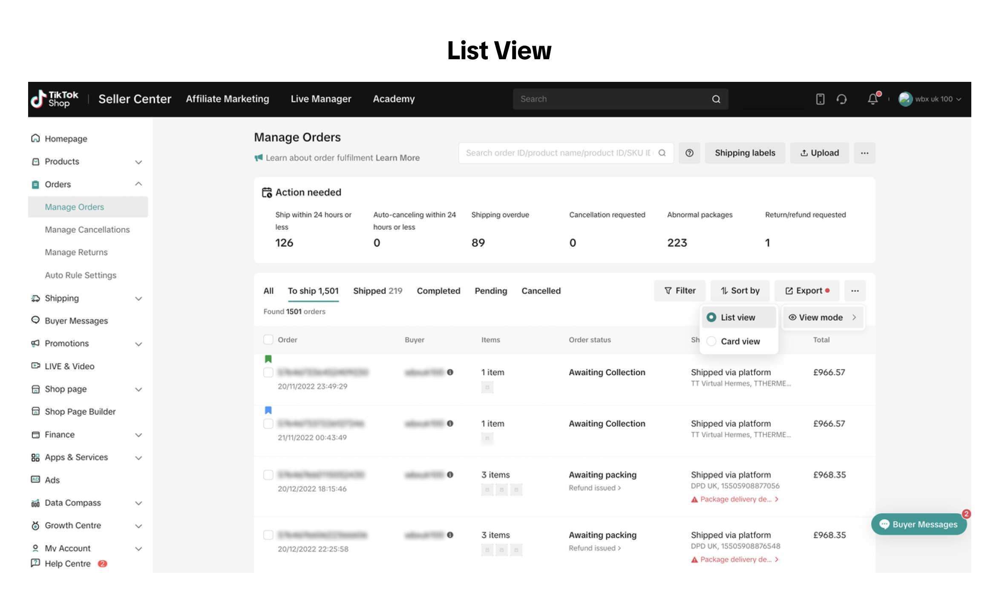Click the blue bookmark flag on second order
The width and height of the screenshot is (999, 601).
(x=268, y=410)
